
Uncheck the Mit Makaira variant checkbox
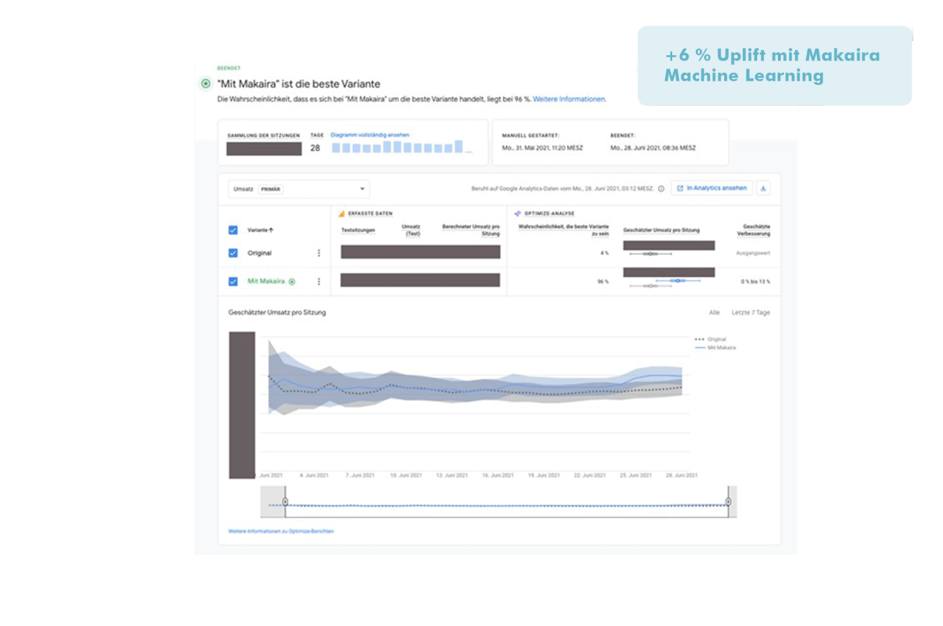tap(233, 282)
